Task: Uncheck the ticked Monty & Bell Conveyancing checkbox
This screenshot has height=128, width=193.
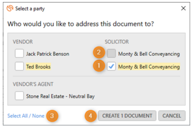Action: (111, 66)
